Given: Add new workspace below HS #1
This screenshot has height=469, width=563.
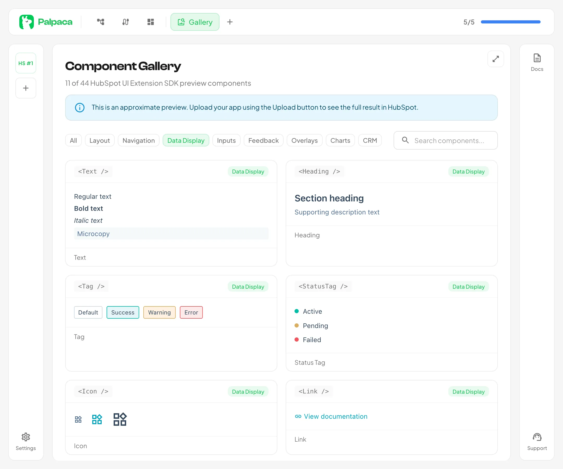Looking at the screenshot, I should click(x=26, y=88).
